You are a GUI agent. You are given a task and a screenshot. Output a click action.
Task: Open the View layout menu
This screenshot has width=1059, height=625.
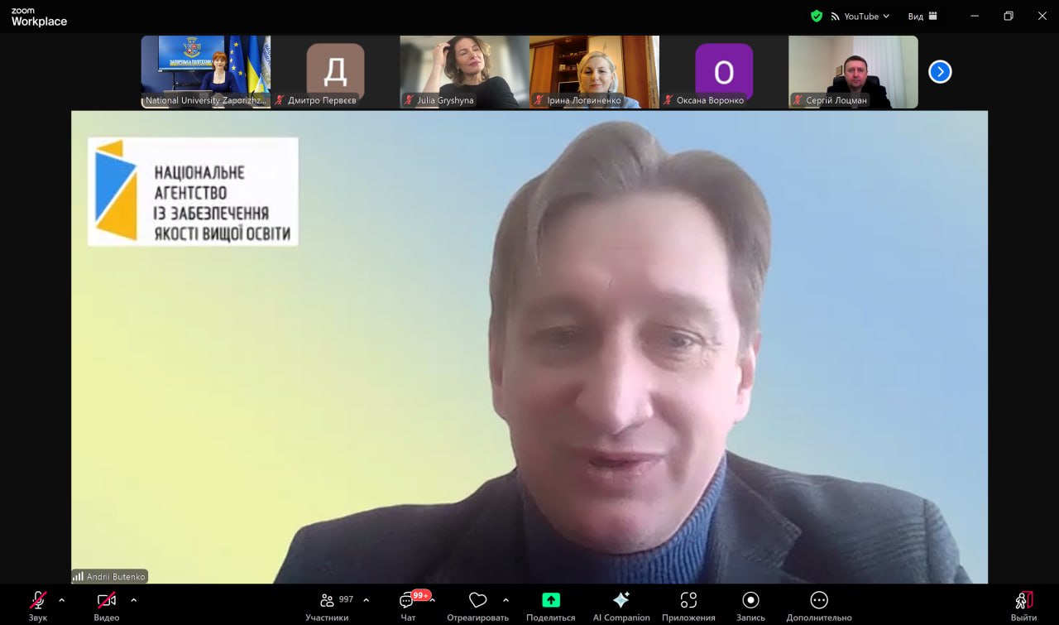[922, 16]
